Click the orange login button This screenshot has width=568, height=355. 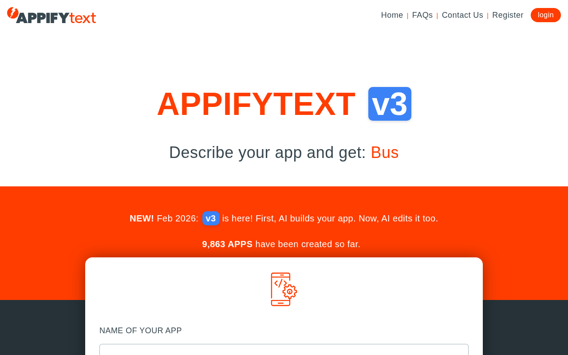click(x=546, y=15)
